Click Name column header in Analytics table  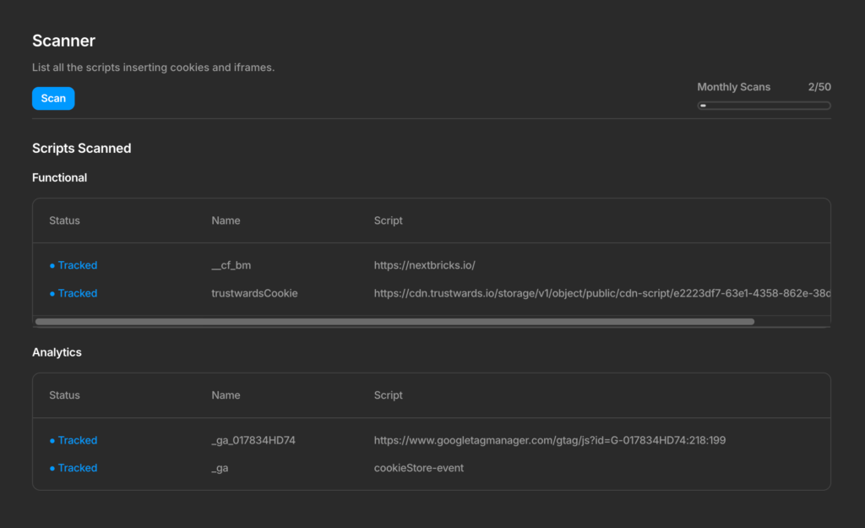click(x=226, y=395)
